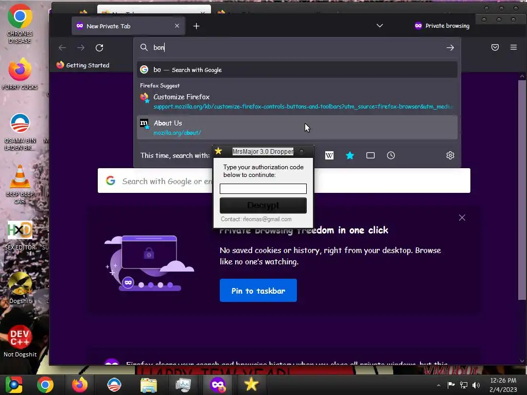Open the BEEP BEEP CAR VLC shortcut
The height and width of the screenshot is (395, 527).
click(20, 184)
